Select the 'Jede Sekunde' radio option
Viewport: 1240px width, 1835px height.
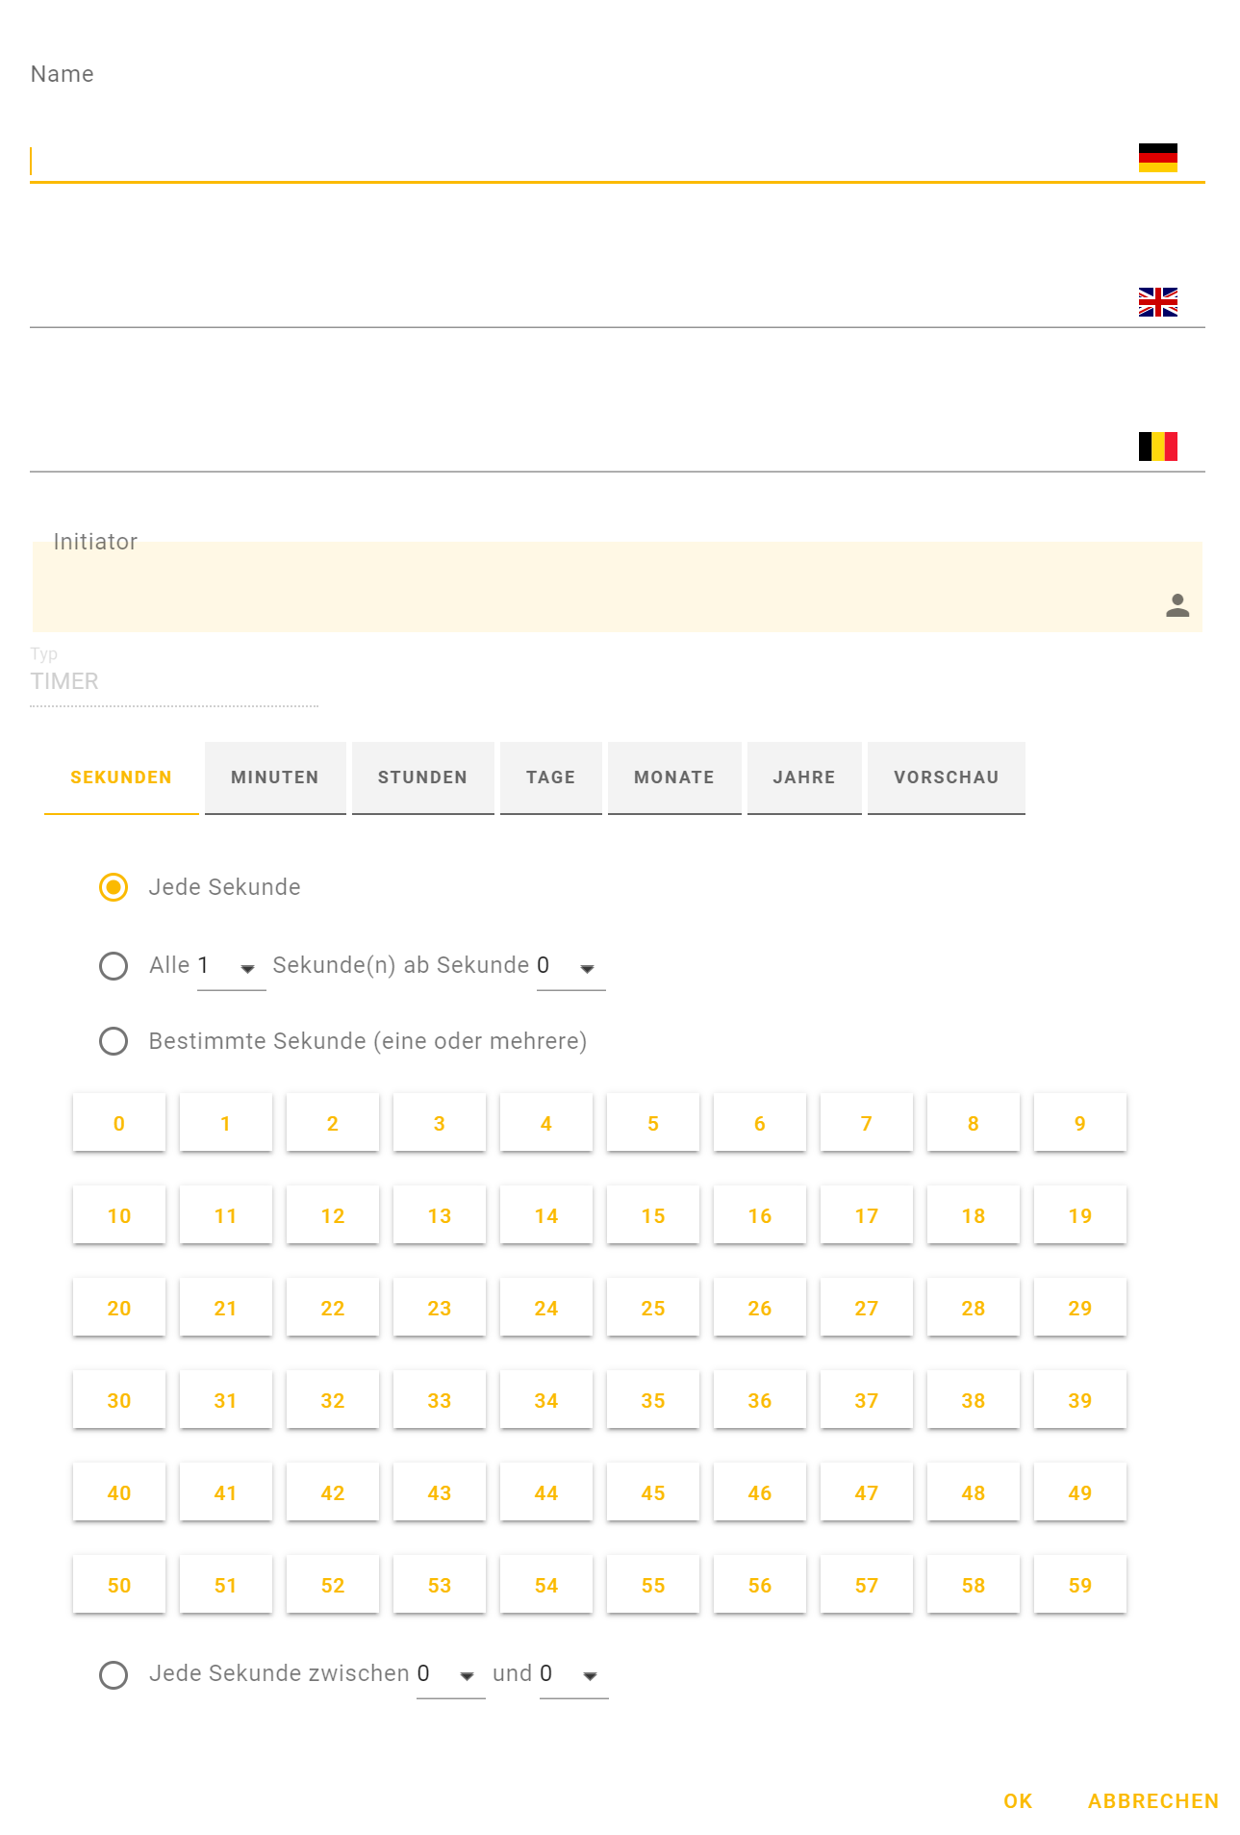(114, 887)
